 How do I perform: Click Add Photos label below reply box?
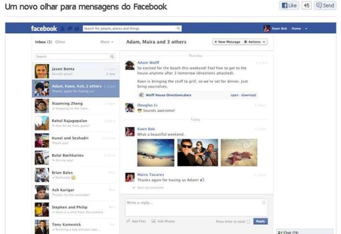coord(166,221)
